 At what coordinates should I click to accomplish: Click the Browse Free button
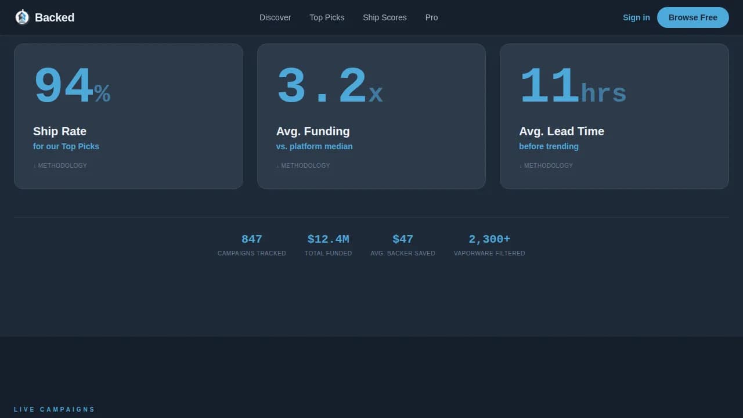point(693,17)
